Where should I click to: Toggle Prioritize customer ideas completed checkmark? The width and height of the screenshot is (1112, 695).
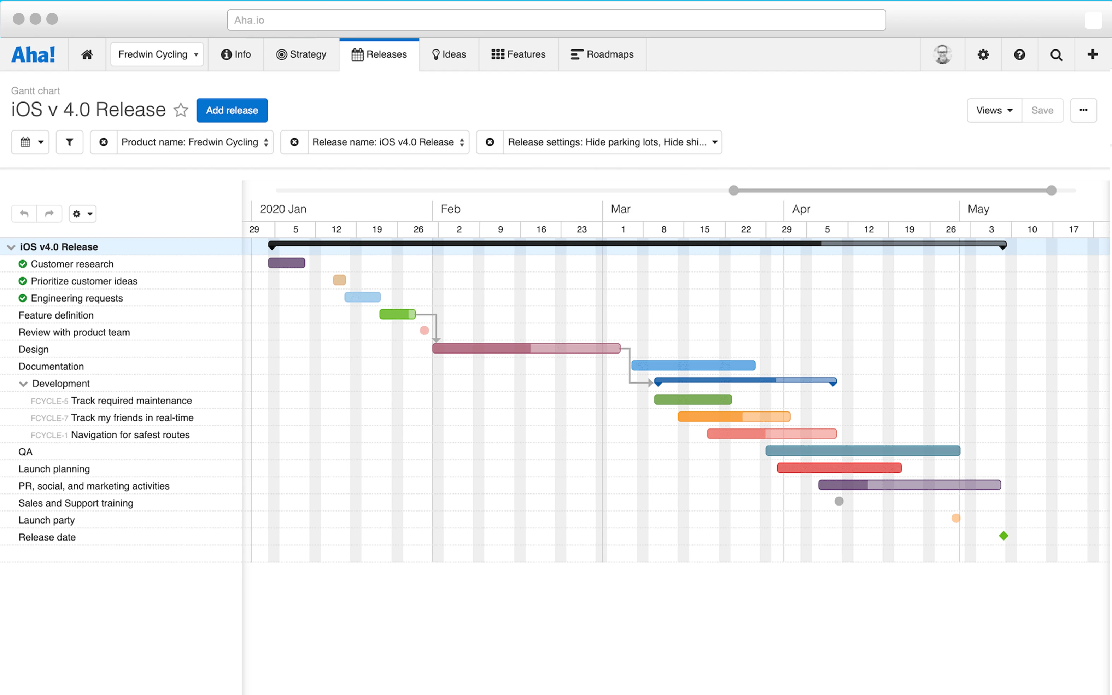[23, 281]
